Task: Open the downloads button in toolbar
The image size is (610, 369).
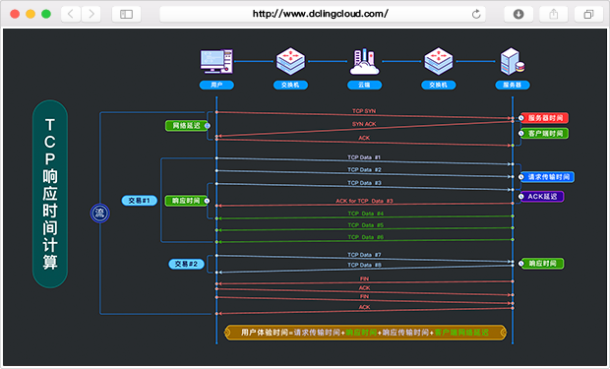Action: tap(518, 15)
